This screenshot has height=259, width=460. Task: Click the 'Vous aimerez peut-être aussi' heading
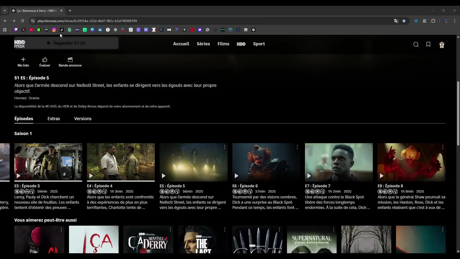pyautogui.click(x=45, y=220)
